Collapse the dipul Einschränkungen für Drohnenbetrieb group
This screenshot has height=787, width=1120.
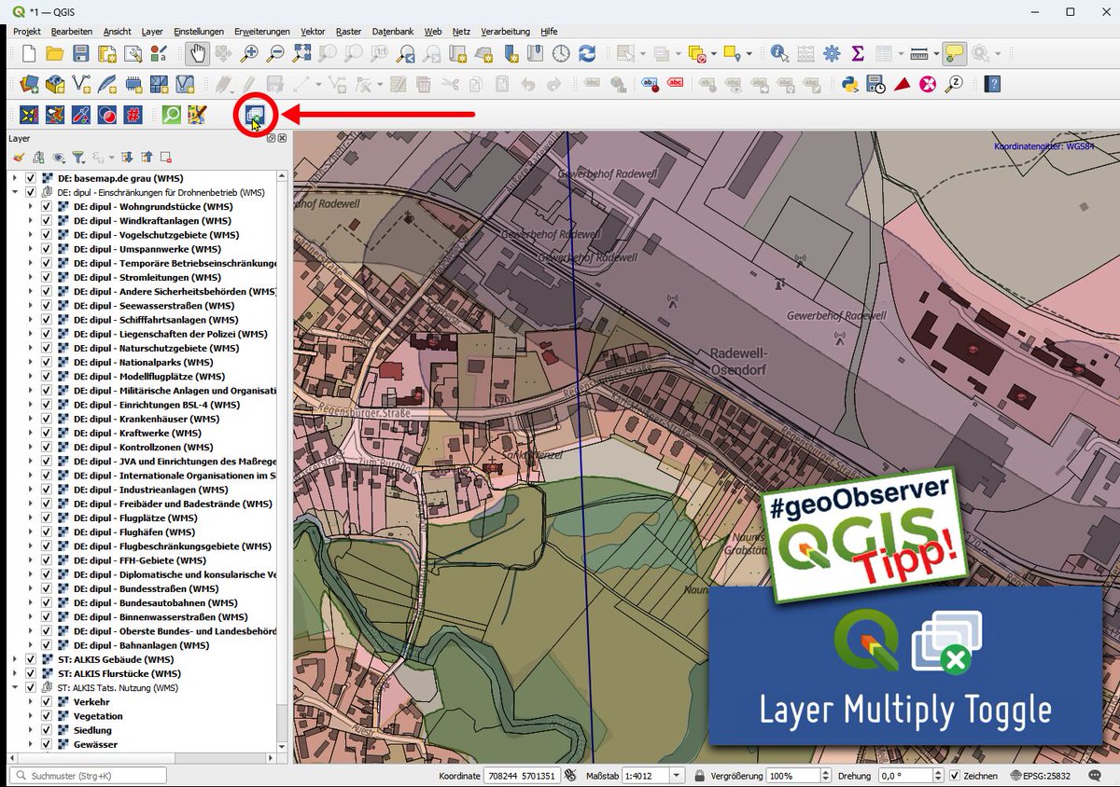15,192
